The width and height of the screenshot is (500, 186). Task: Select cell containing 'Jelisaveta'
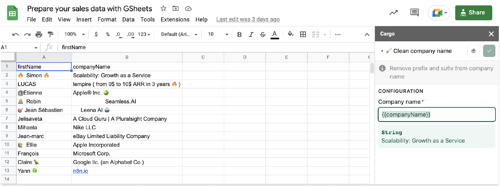click(44, 119)
